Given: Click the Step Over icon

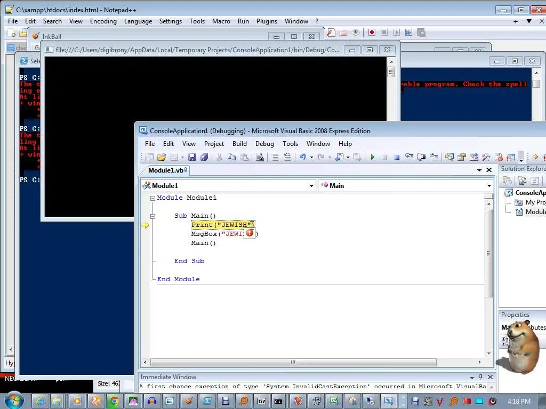Looking at the screenshot, I should (x=422, y=157).
